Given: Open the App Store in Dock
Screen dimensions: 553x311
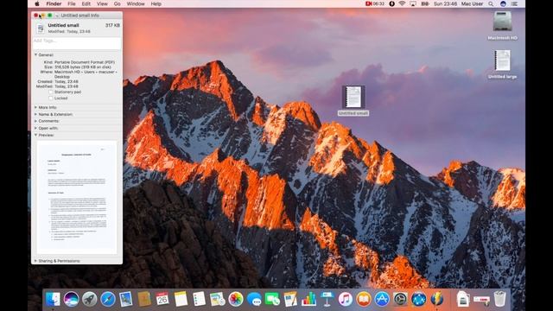Looking at the screenshot, I should pos(382,300).
